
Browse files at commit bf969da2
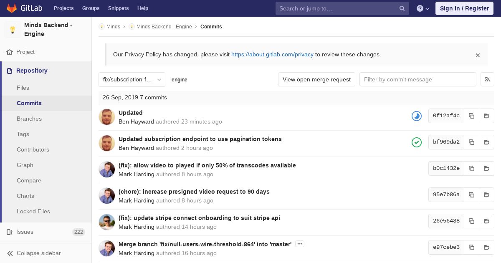[x=486, y=142]
